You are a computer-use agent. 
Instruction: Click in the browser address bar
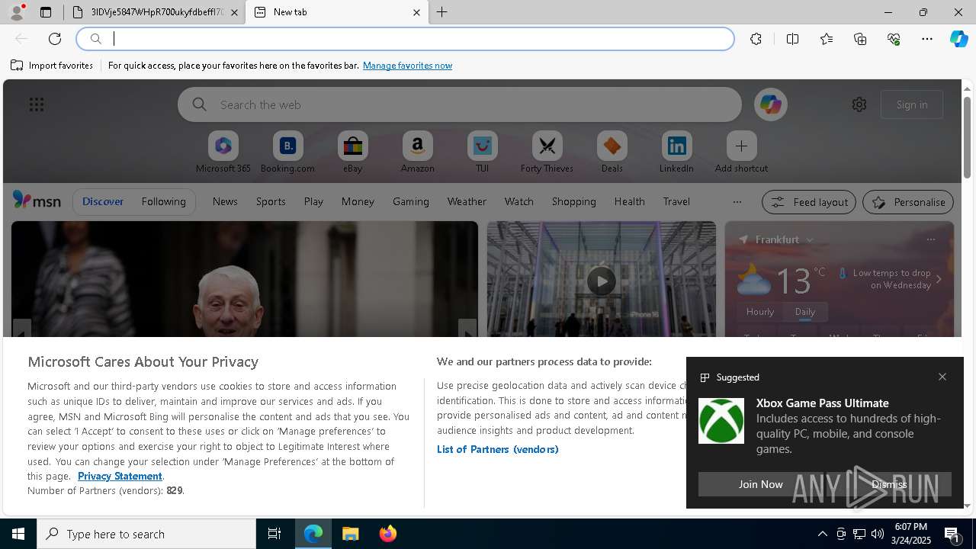coord(406,39)
